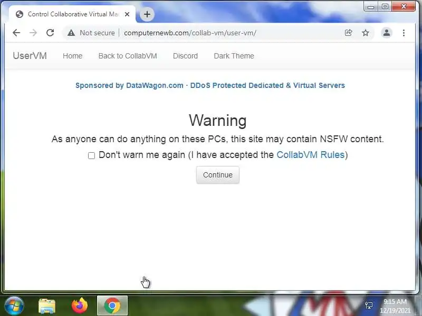Minimize the Chrome window
Viewport: 422px width, 316px height.
371,6
